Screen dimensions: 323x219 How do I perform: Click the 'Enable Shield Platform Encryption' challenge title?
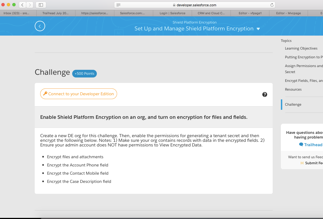click(x=144, y=117)
